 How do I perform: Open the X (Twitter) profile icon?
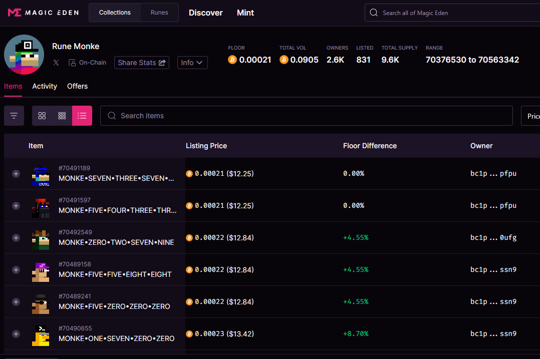pyautogui.click(x=56, y=63)
